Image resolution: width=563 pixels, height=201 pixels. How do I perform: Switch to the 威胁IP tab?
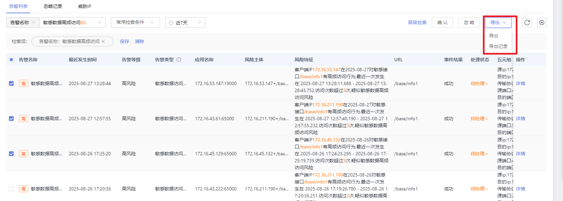tap(84, 6)
